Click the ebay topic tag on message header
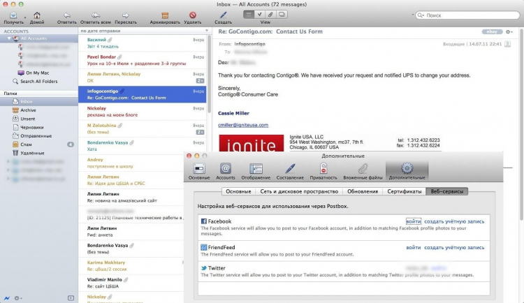Screen dimensions: 524x303 tap(492, 31)
